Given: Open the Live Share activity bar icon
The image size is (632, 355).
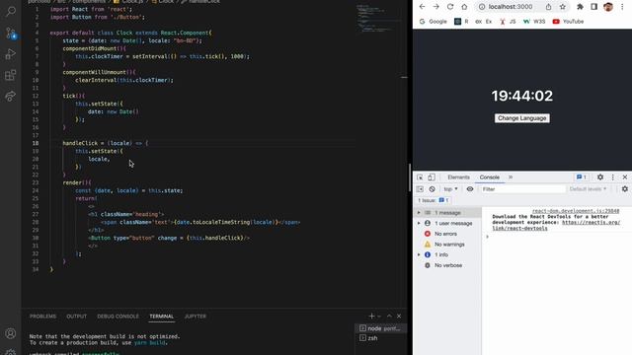Looking at the screenshot, I should [11, 96].
